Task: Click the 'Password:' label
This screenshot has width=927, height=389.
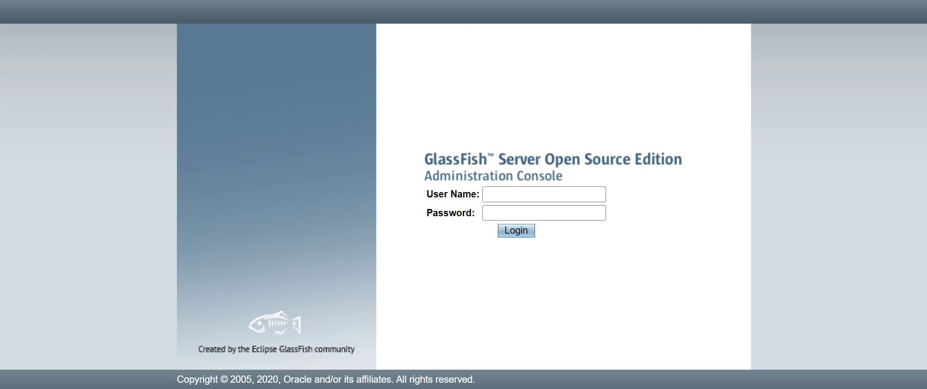Action: [450, 213]
